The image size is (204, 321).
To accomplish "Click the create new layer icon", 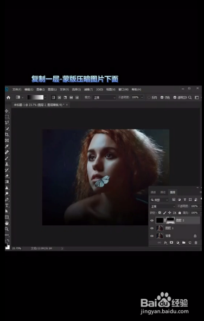I will pyautogui.click(x=190, y=243).
